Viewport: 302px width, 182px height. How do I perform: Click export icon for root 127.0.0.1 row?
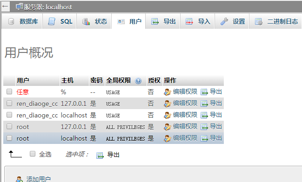point(204,127)
